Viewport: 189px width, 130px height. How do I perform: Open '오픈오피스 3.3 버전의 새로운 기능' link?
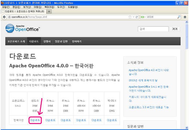click(x=149, y=107)
